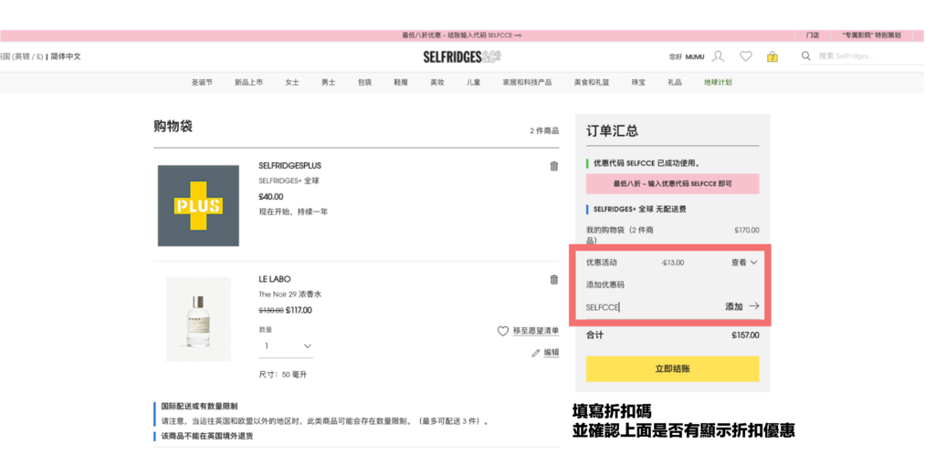Screen dimensions: 935x465
Task: Click the -£13.00 discount value
Action: pos(673,263)
